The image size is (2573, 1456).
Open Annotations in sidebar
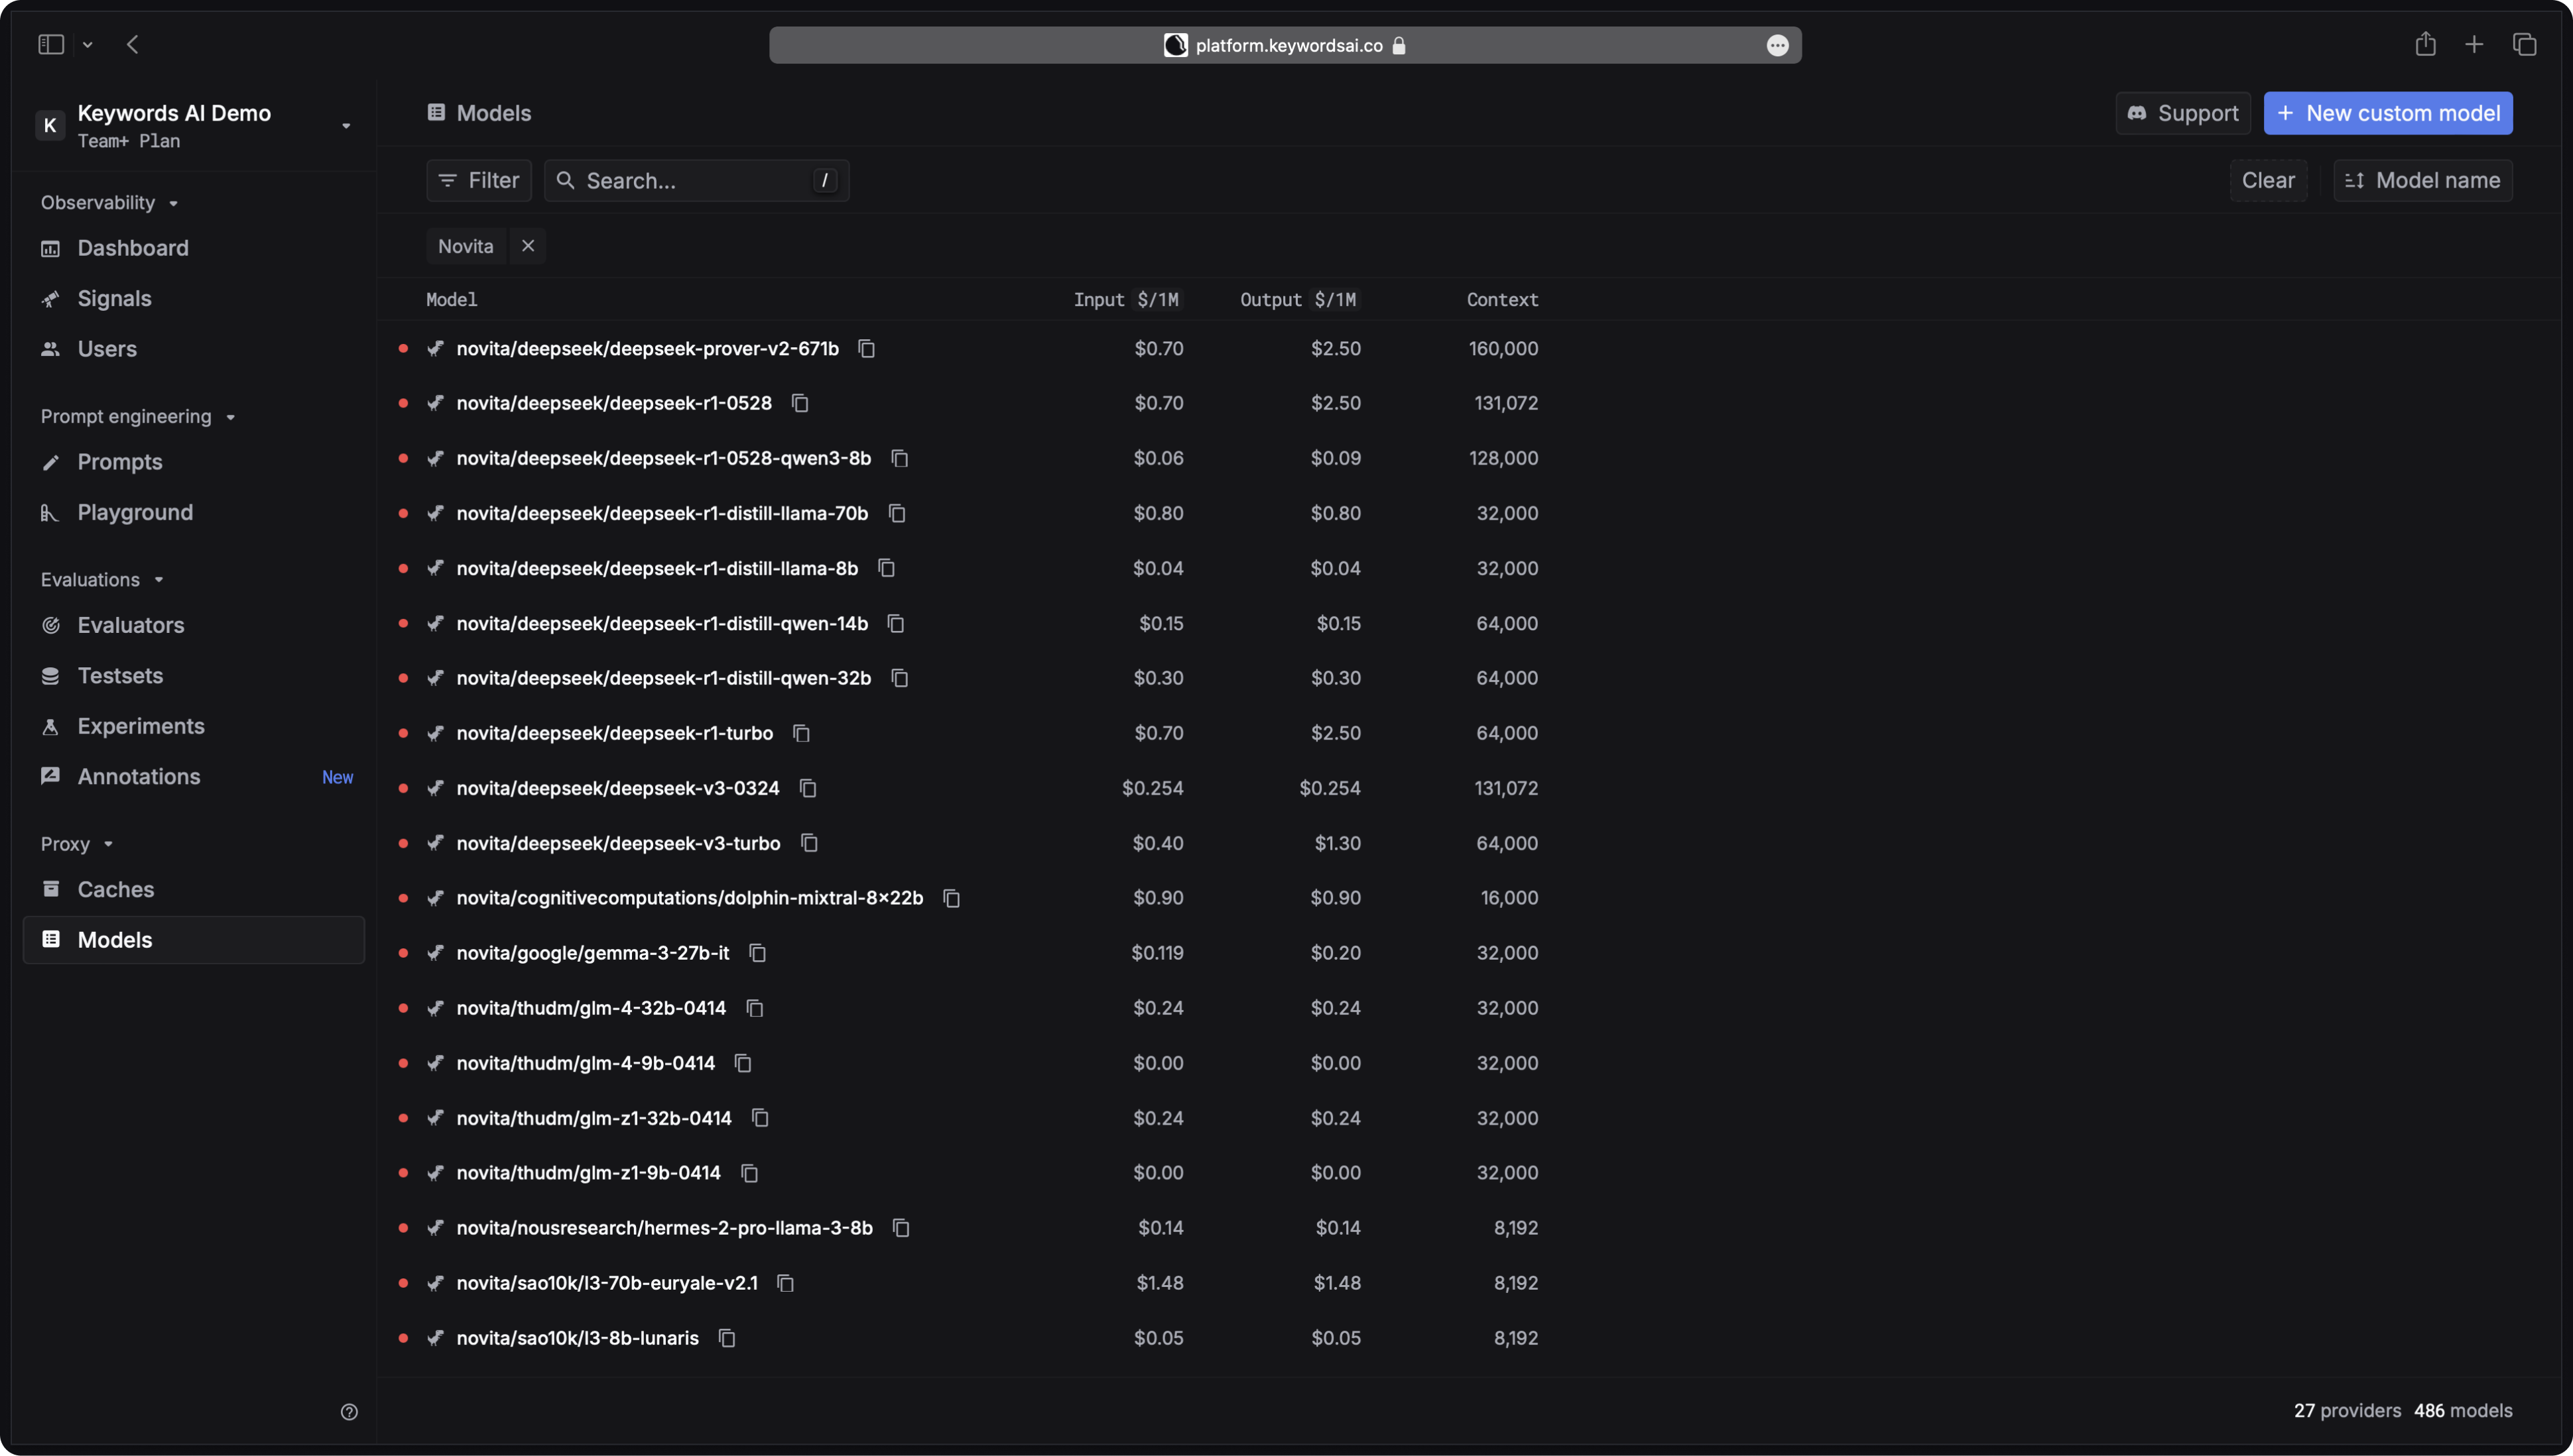coord(193,777)
